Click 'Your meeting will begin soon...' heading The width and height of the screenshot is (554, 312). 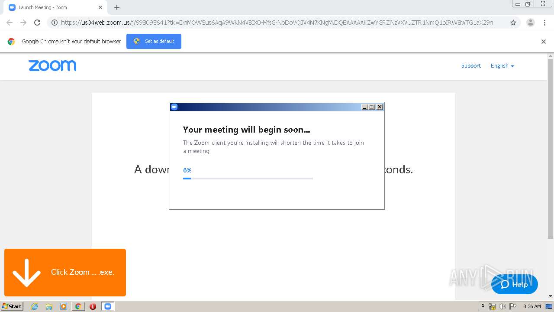point(247,130)
